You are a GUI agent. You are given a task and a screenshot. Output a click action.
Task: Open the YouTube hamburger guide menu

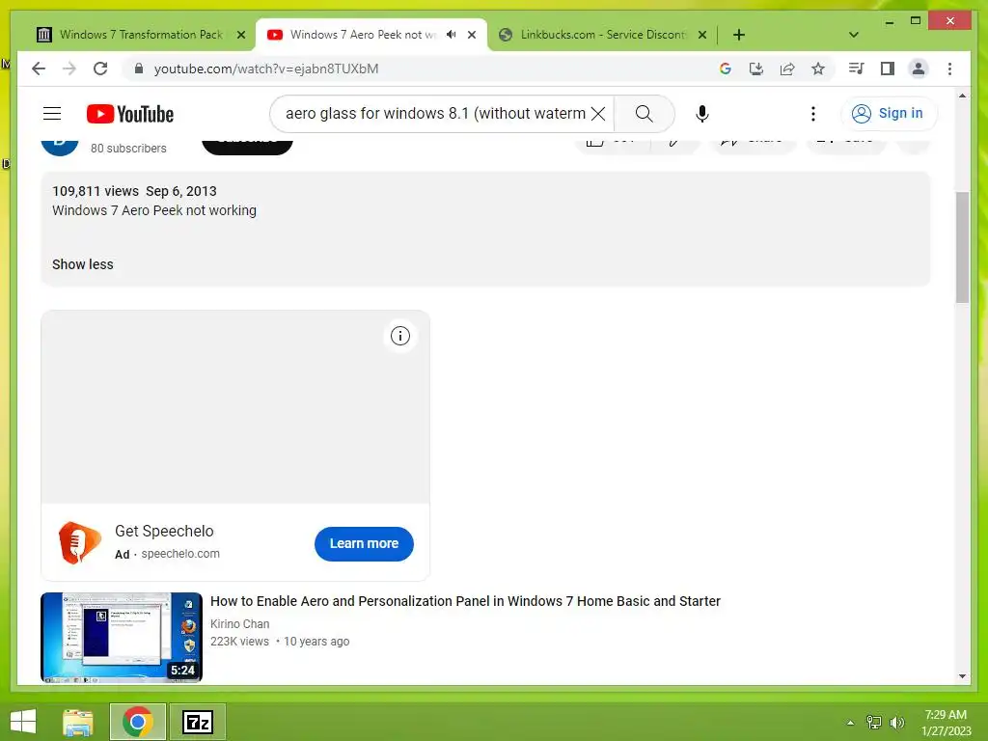coord(52,114)
